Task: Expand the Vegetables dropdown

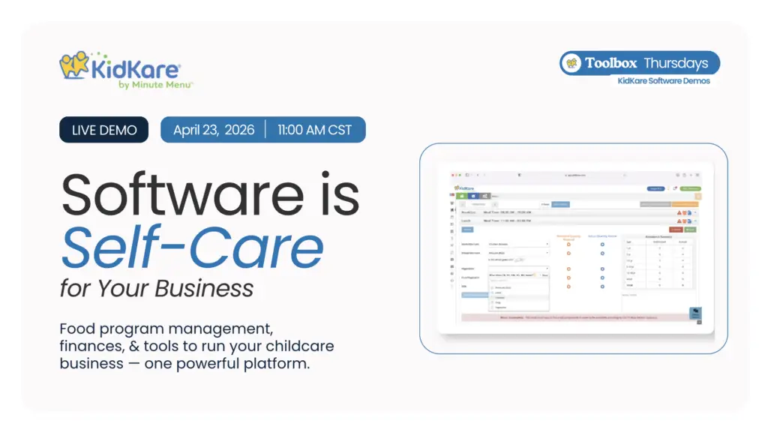Action: [518, 268]
